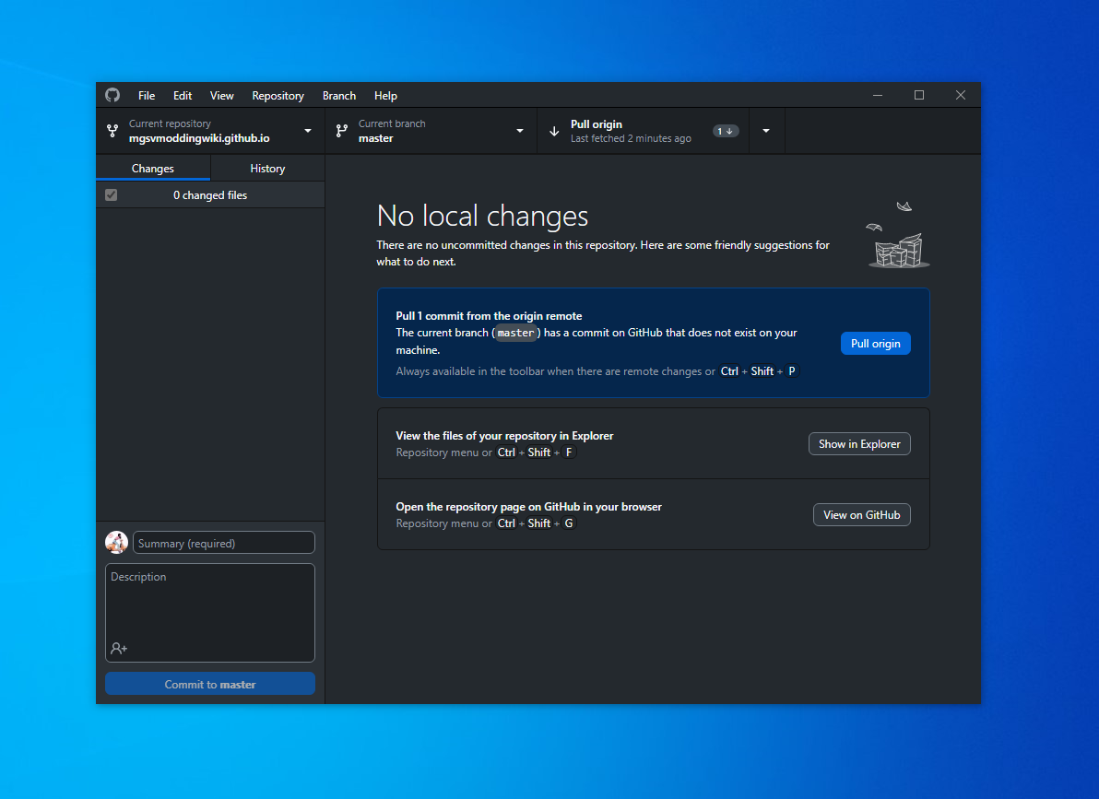Screen dimensions: 1099x799
Task: Click the download arrow icon on Pull origin
Action: point(552,130)
